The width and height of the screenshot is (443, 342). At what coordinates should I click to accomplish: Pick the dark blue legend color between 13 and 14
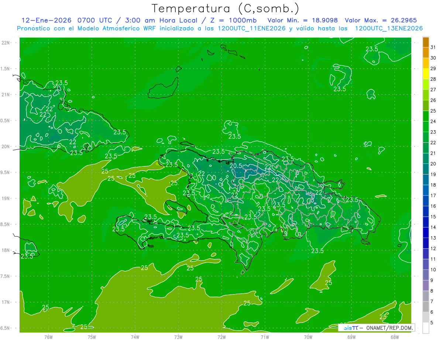[x=426, y=232]
